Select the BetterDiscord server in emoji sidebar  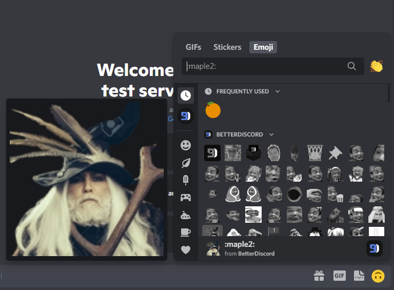186,117
